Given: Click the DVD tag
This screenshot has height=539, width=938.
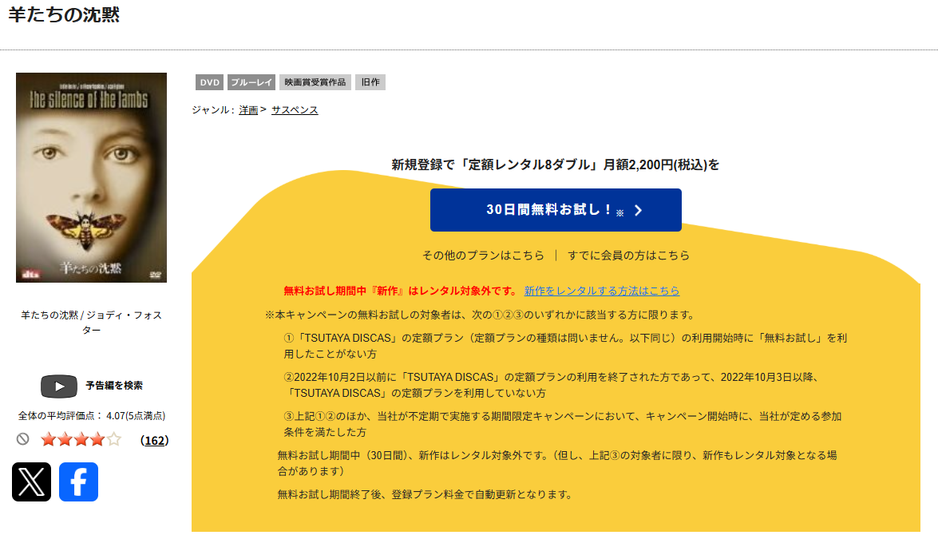Looking at the screenshot, I should tap(209, 82).
